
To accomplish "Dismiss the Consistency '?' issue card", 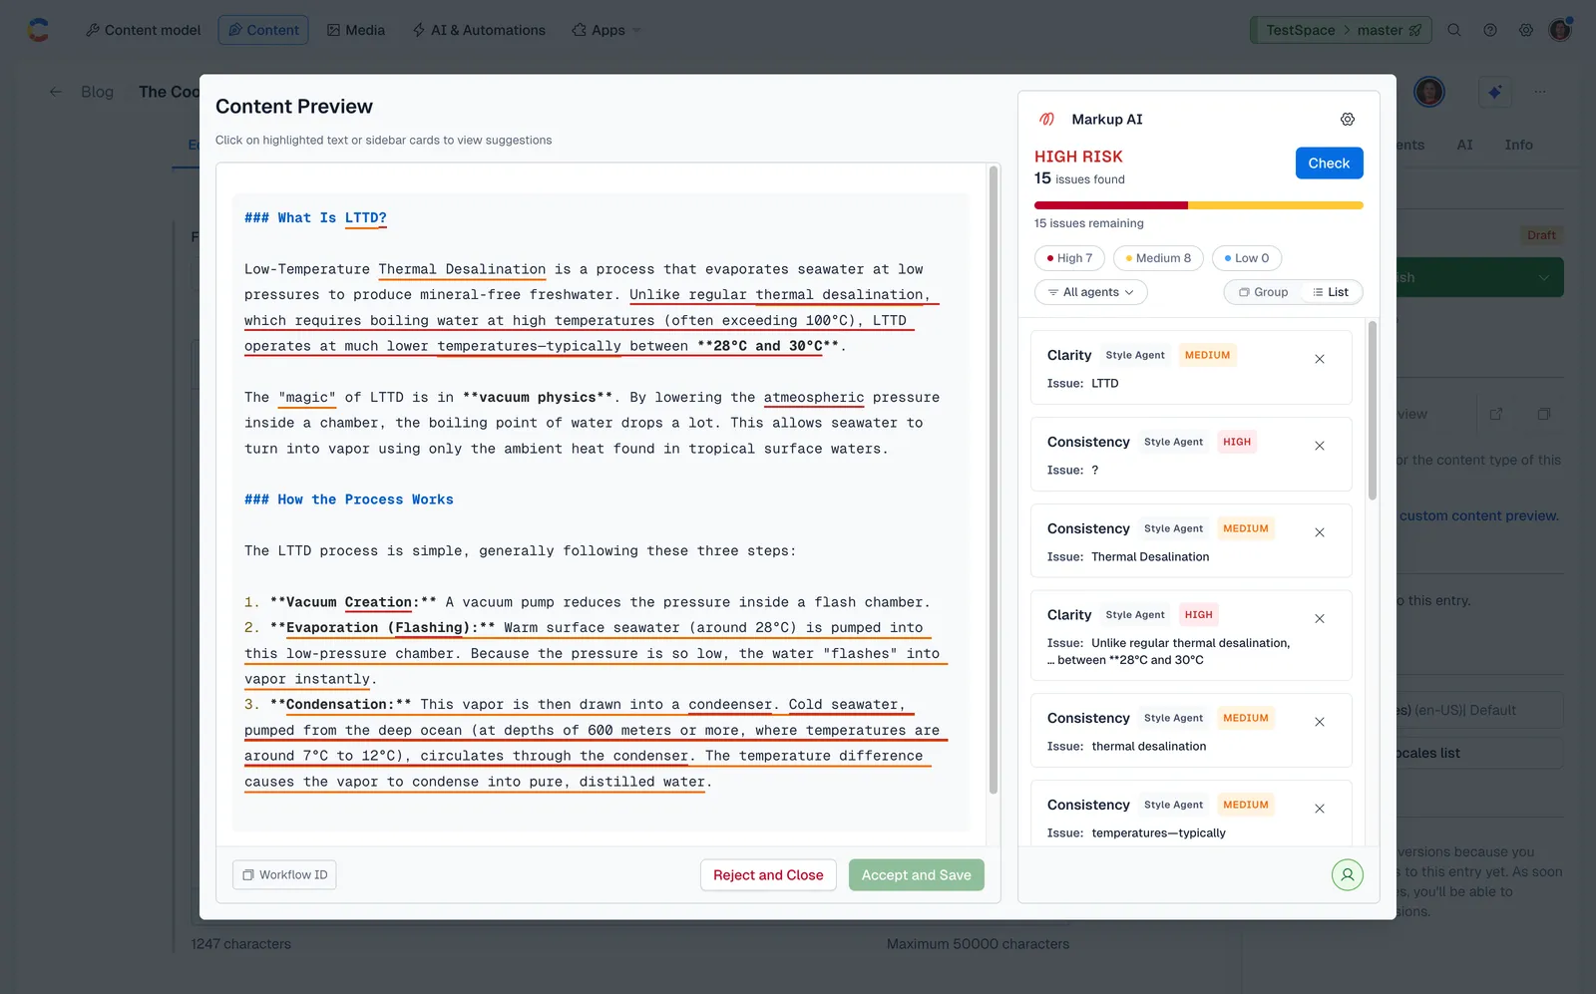I will 1319,446.
